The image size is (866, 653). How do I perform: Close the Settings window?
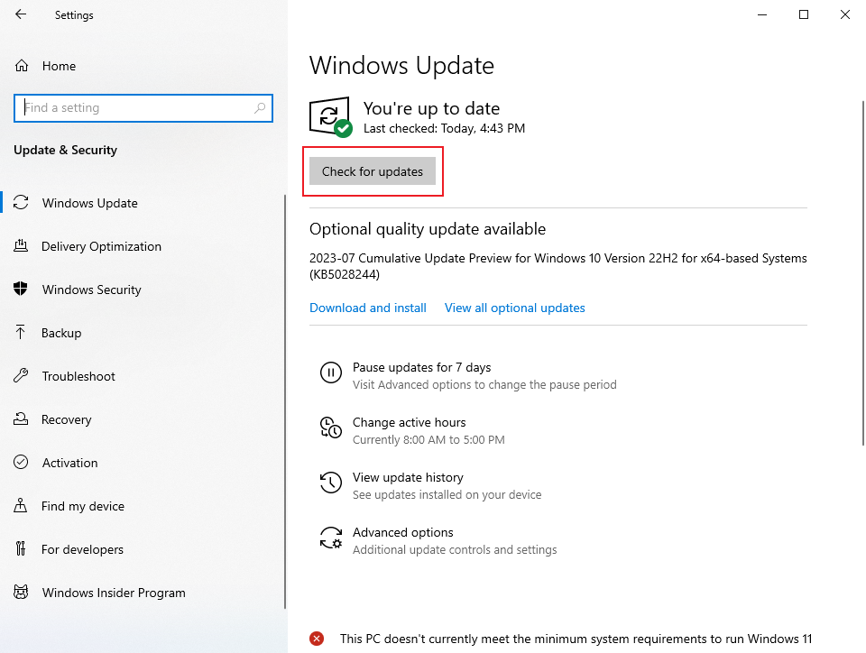click(x=845, y=14)
